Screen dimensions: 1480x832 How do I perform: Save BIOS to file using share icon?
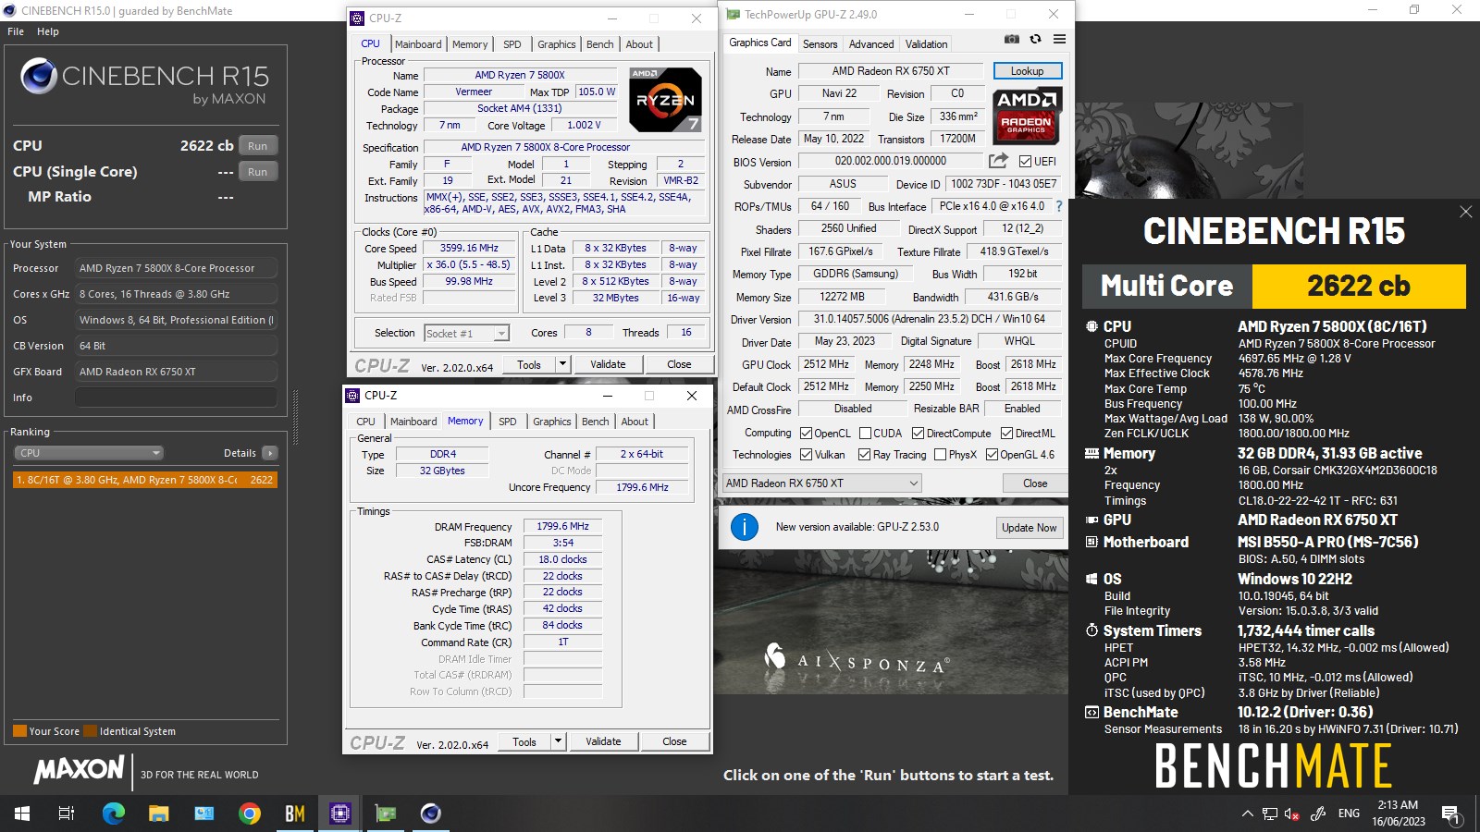(x=998, y=161)
